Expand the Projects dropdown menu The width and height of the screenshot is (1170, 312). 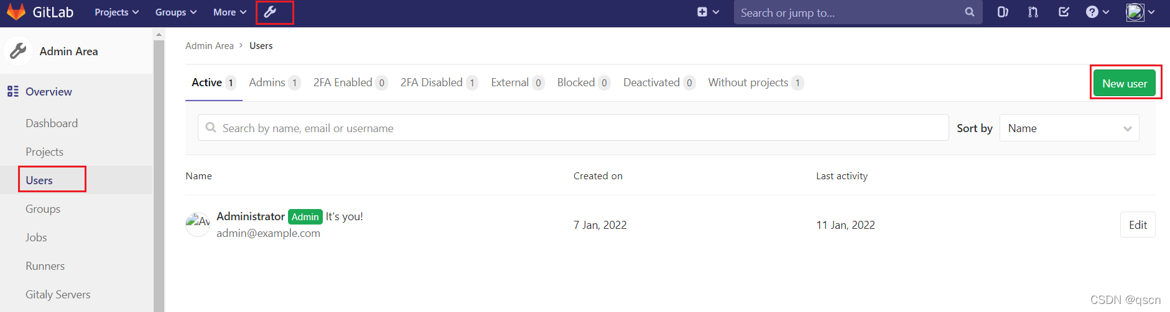tap(116, 12)
